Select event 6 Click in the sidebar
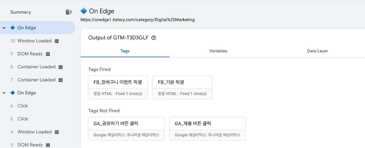The height and width of the screenshot is (148, 365). [x=23, y=106]
